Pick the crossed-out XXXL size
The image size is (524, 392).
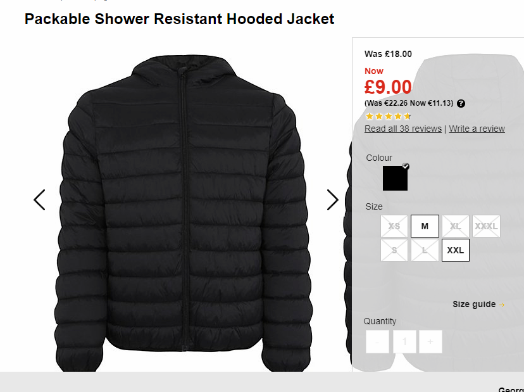(486, 226)
